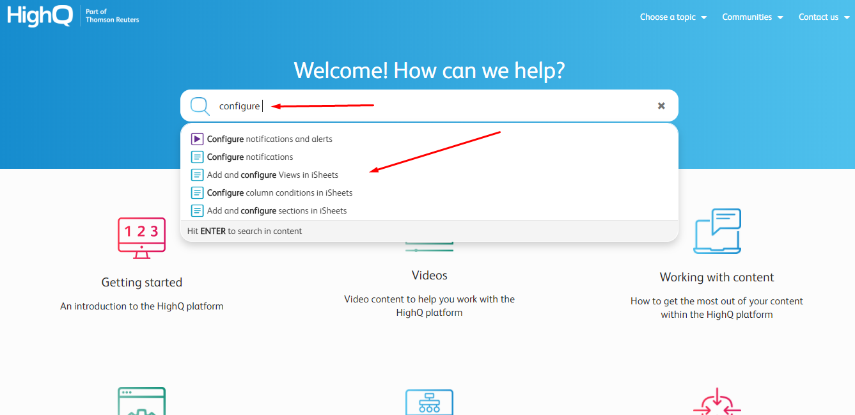Viewport: 855px width, 415px height.
Task: Click the Hit ENTER to search footer
Action: (244, 231)
